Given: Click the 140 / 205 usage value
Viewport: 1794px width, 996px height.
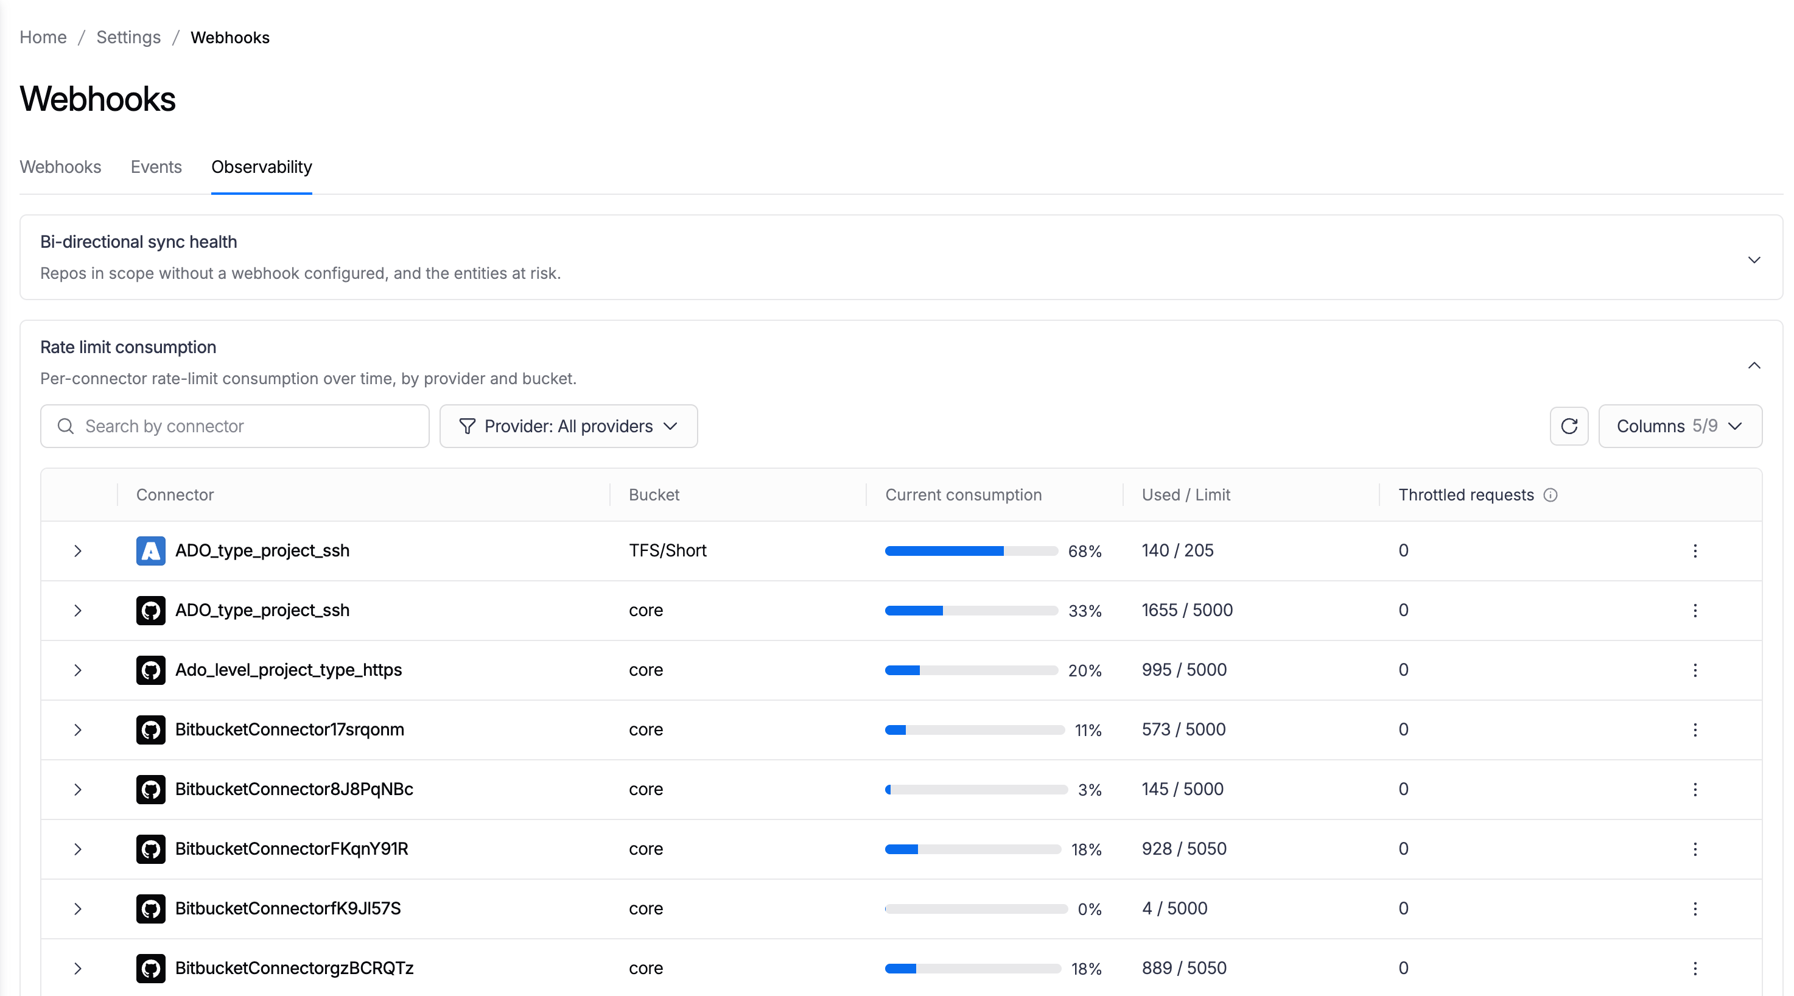Looking at the screenshot, I should pyautogui.click(x=1178, y=550).
